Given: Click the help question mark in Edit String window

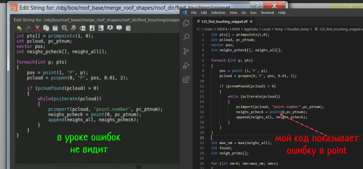Looking at the screenshot, I should tap(257, 6).
